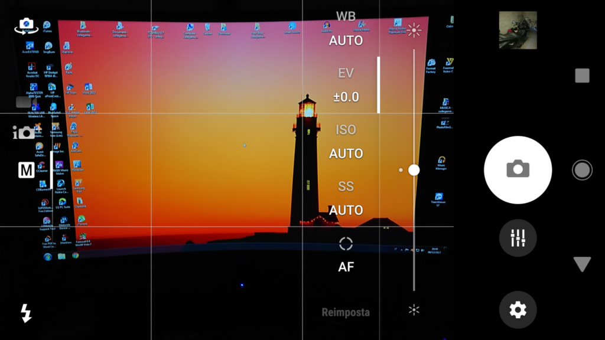Viewport: 605px width, 340px height.
Task: Select the Superior Auto camera mode icon
Action: (24, 132)
